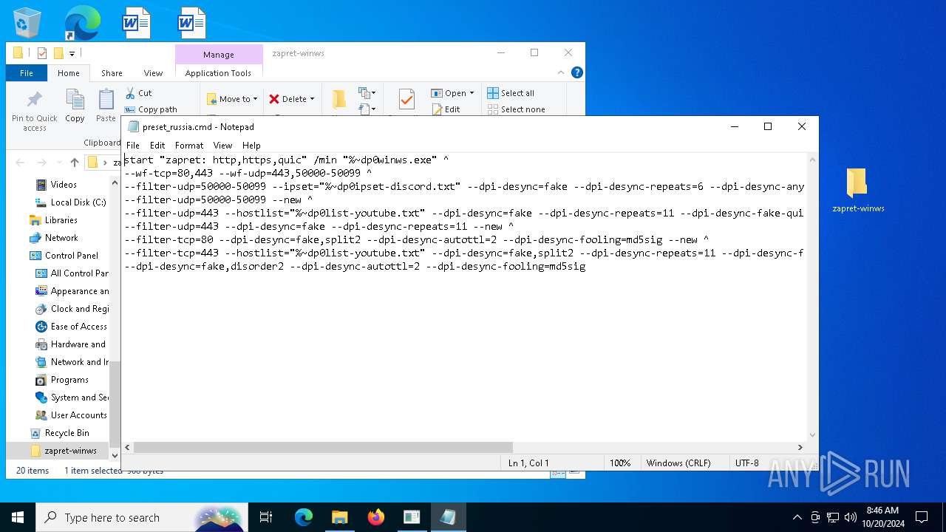Viewport: 946px width, 532px height.
Task: Open Firefox from the taskbar
Action: (x=375, y=517)
